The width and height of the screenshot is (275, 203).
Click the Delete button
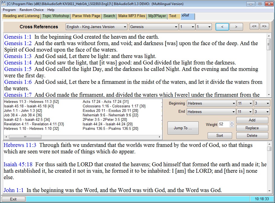click(x=252, y=135)
